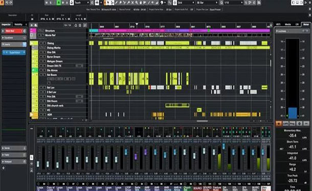Solo the Sel Boom track
The image size is (312, 191).
click(44, 75)
